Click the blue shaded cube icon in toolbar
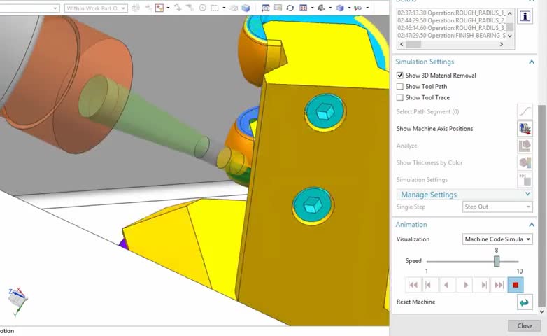This screenshot has height=336, width=547. click(x=246, y=8)
